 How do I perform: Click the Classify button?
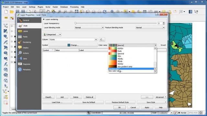click(48, 97)
